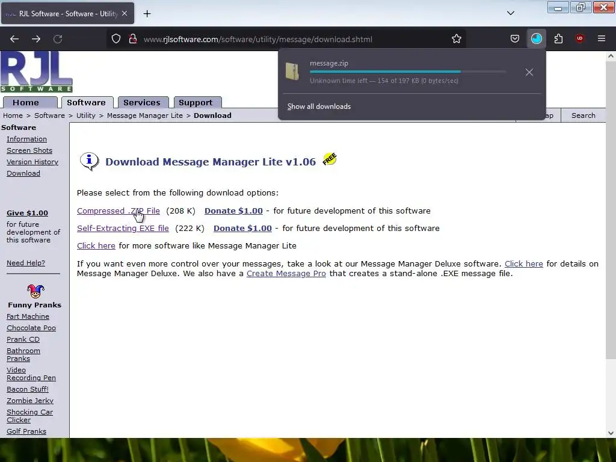Download the Self-Extracting EXE file
616x462 pixels.
123,228
